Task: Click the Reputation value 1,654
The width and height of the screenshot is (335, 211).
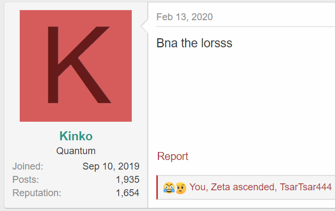Action: click(127, 193)
